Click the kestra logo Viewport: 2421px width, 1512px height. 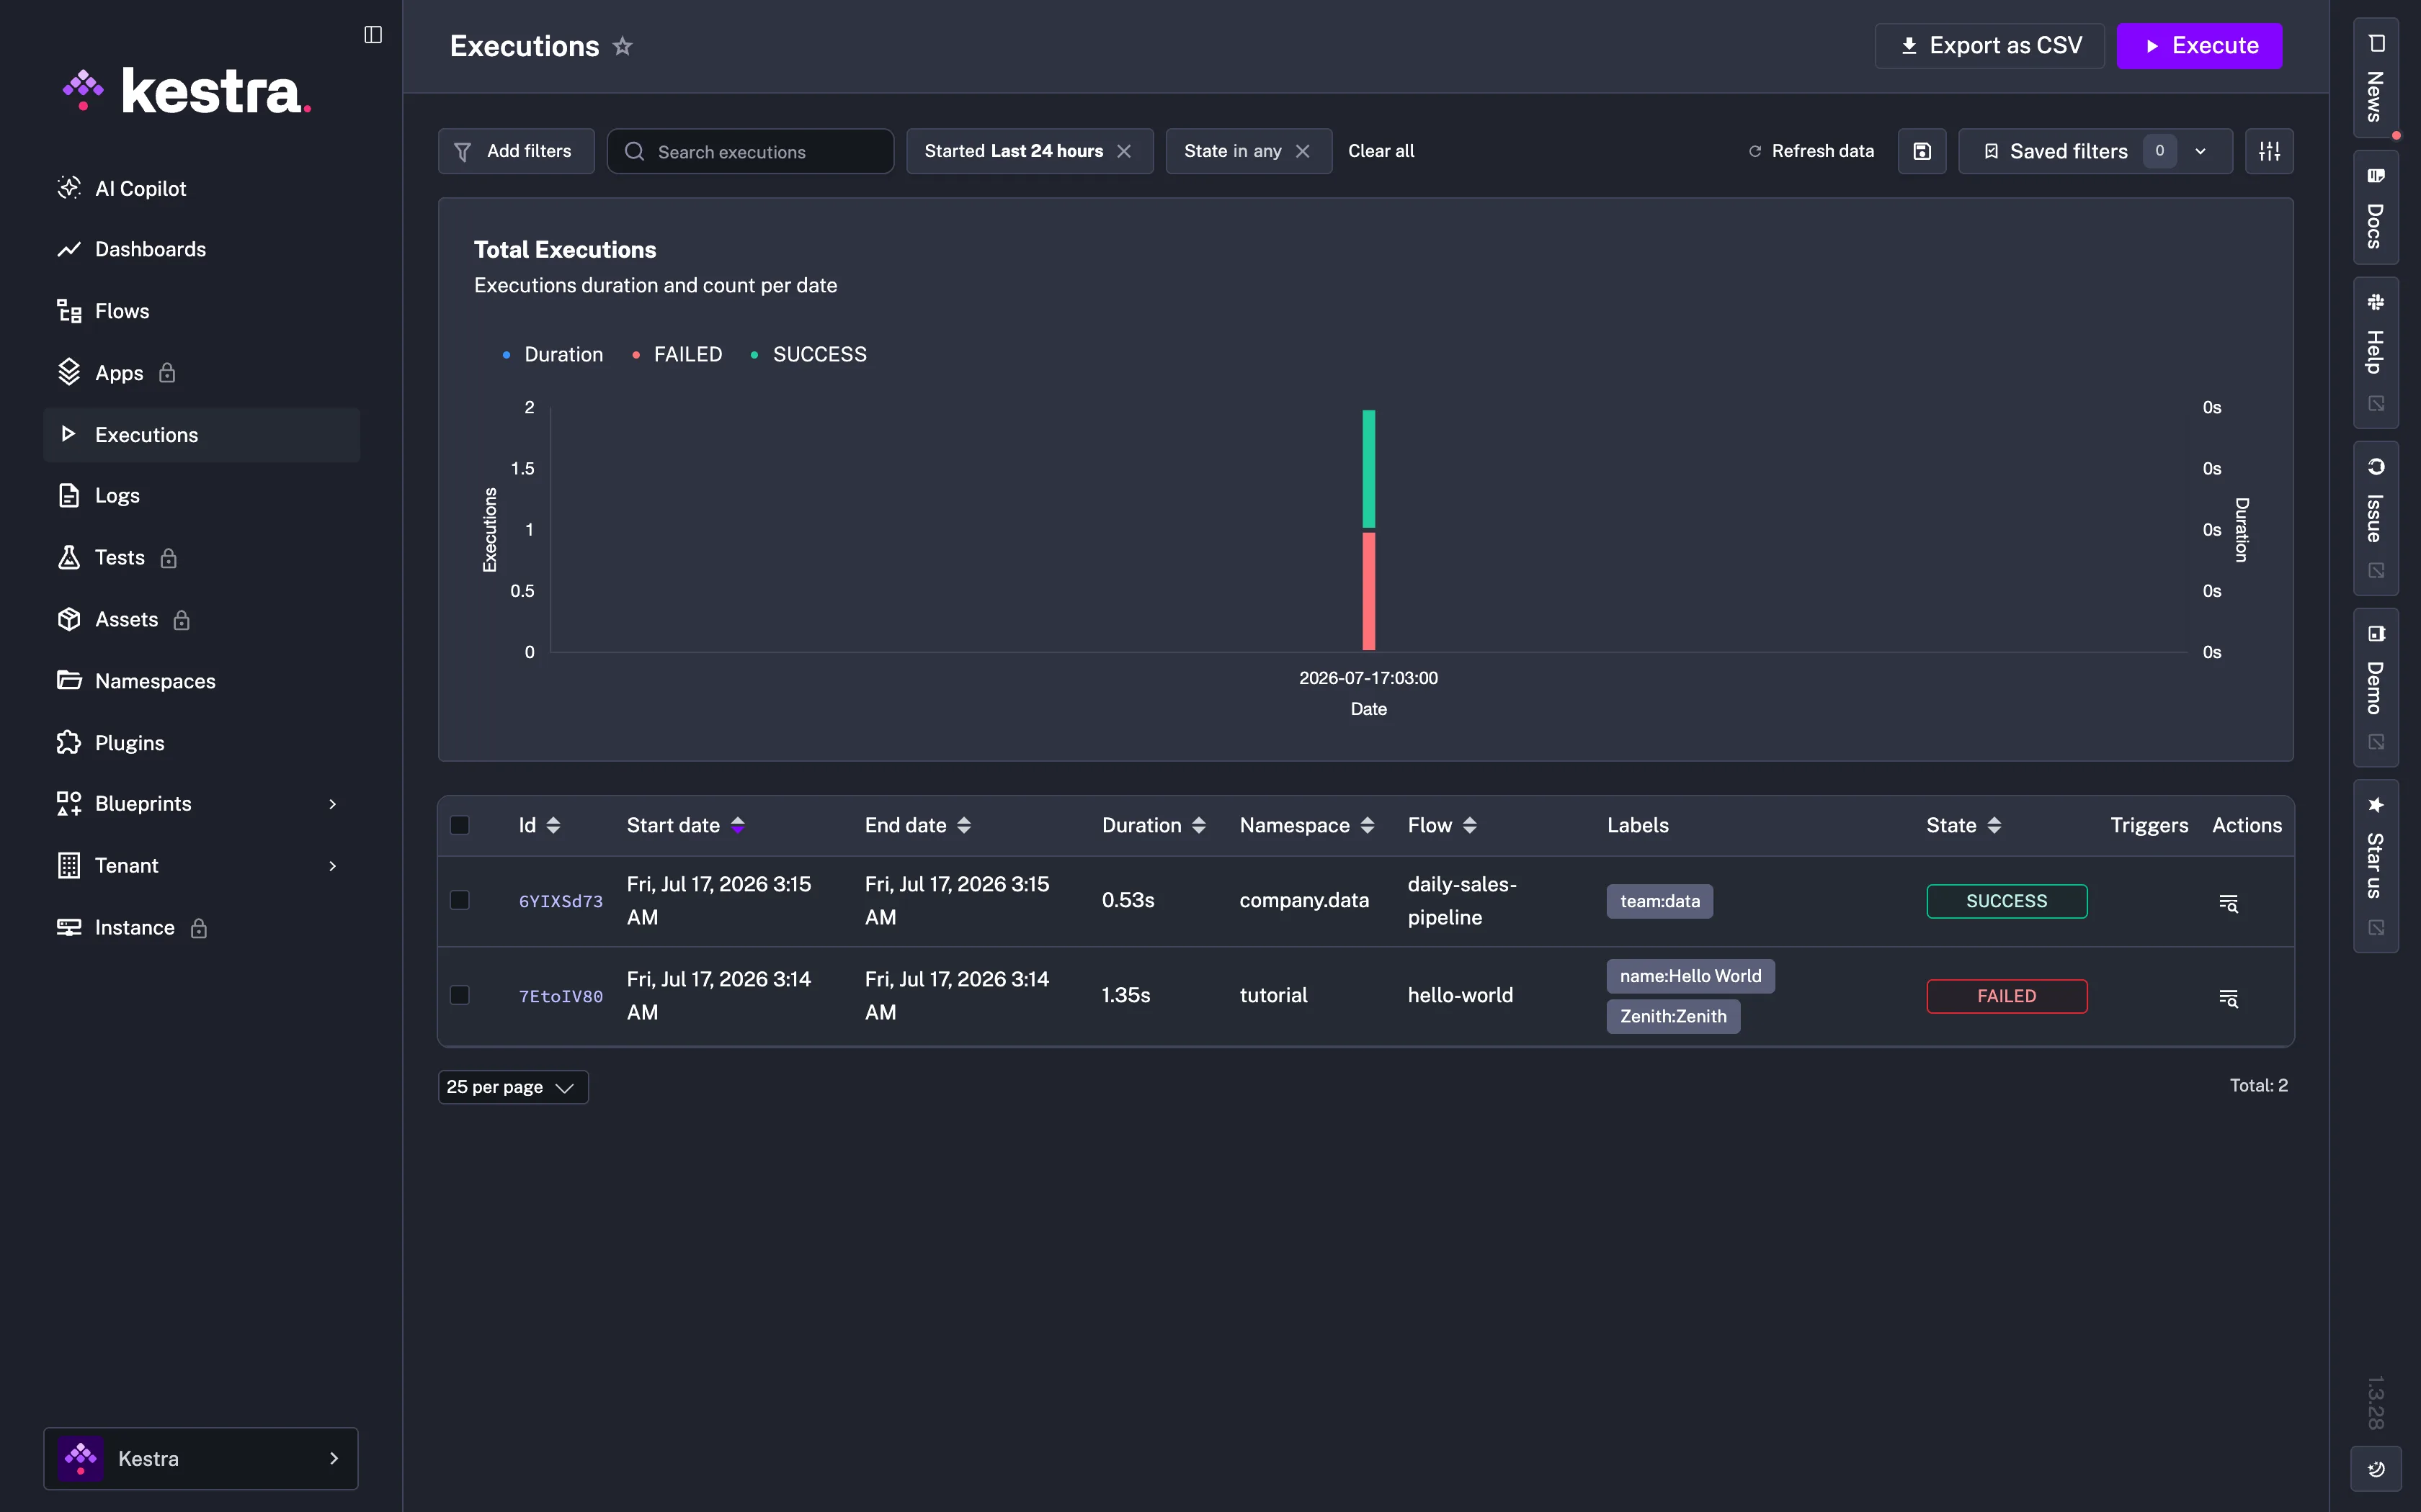(x=187, y=91)
